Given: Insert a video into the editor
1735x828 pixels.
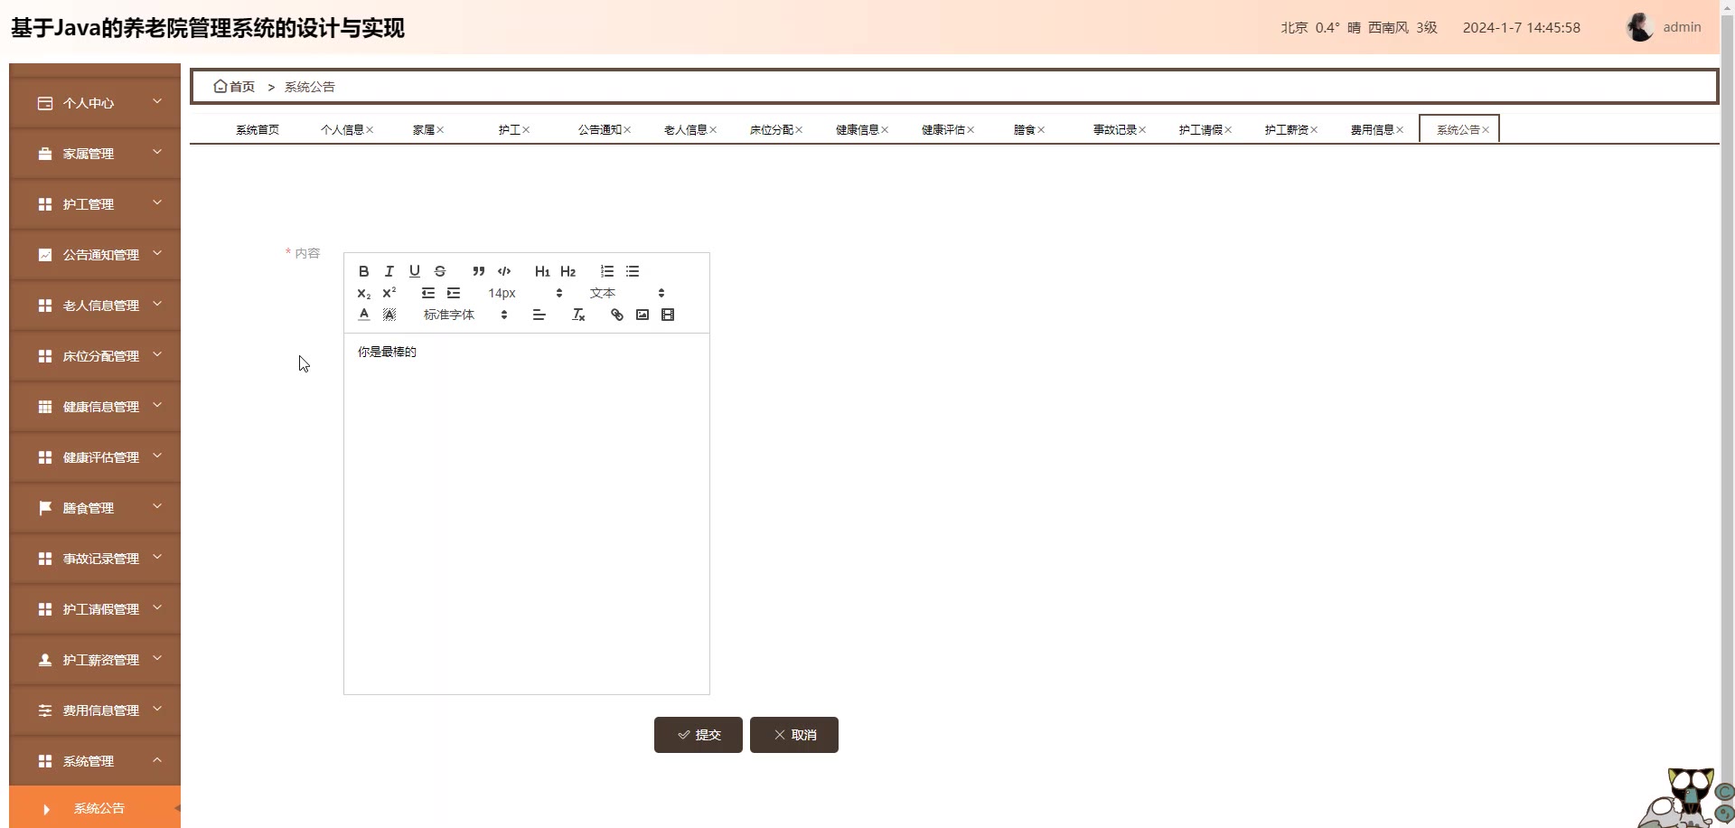Looking at the screenshot, I should 668,315.
